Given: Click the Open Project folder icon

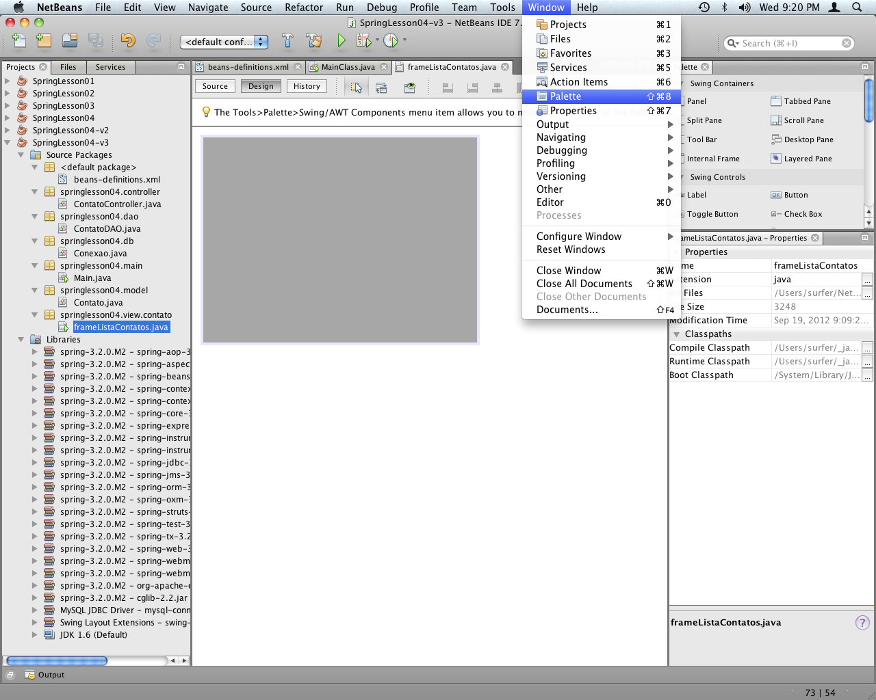Looking at the screenshot, I should [x=70, y=41].
